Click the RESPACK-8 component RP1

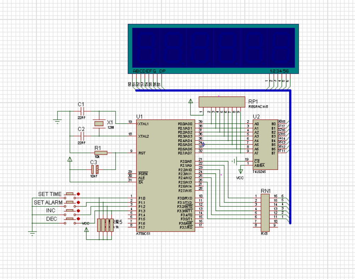tap(222, 102)
